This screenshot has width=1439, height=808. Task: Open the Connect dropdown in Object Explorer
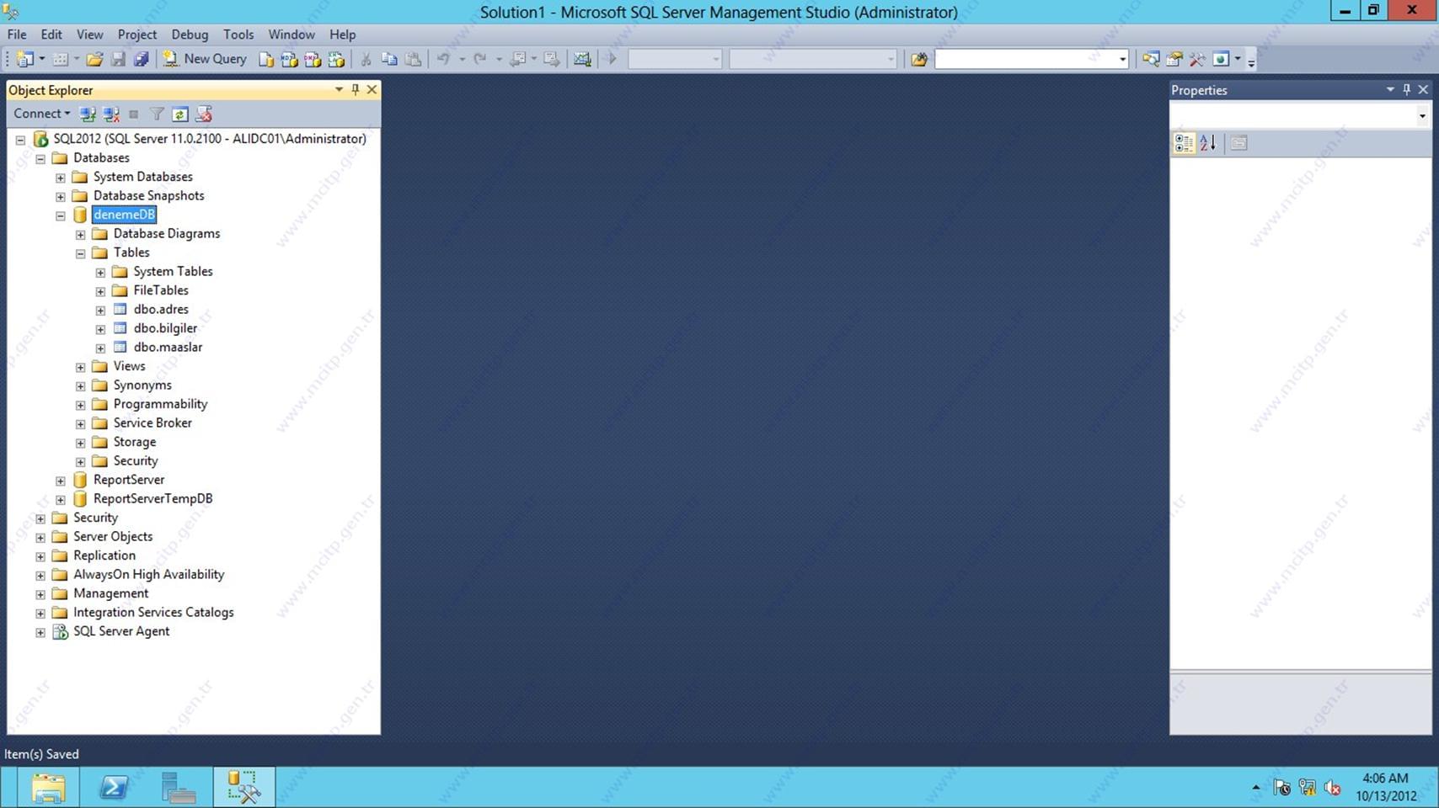41,114
